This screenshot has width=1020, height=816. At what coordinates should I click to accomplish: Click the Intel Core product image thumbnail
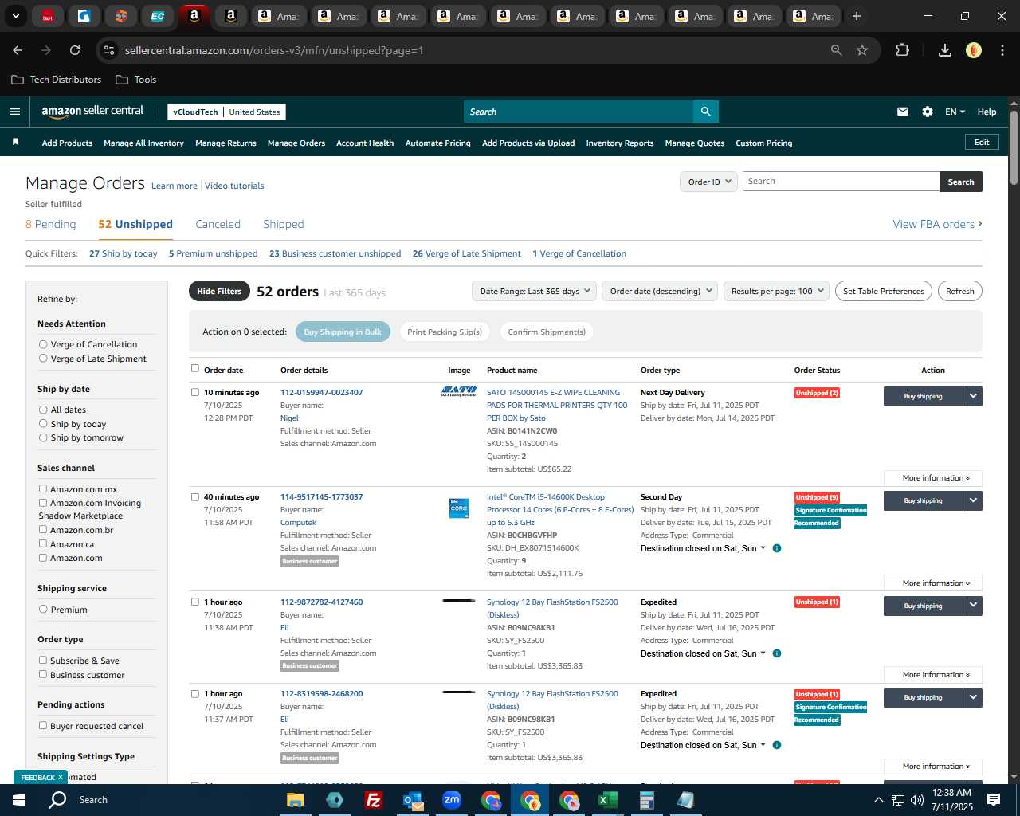[459, 507]
